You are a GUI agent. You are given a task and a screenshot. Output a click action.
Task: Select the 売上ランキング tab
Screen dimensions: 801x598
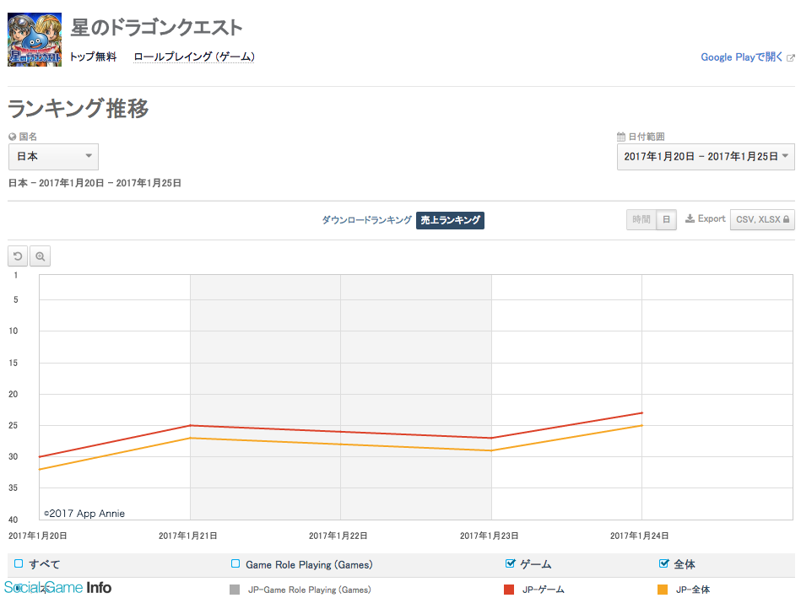click(x=450, y=220)
